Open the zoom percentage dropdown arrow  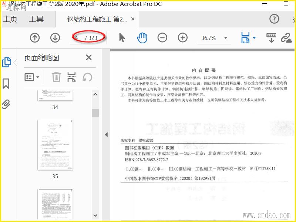[x=226, y=38]
